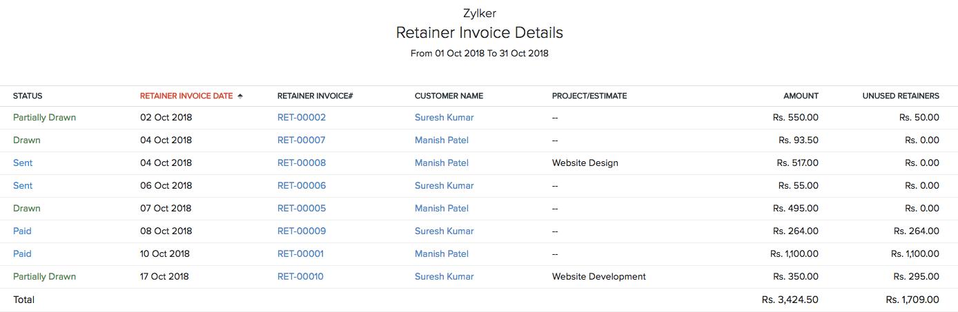Viewport: 958px width, 312px height.
Task: Click the sort arrow beside Retainer Invoice Date
Action: click(x=240, y=96)
